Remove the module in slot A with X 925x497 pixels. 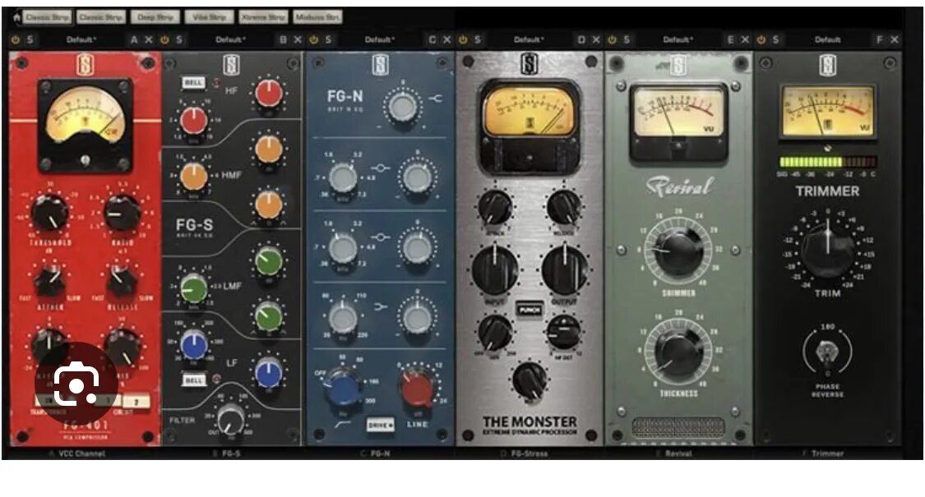(x=149, y=40)
